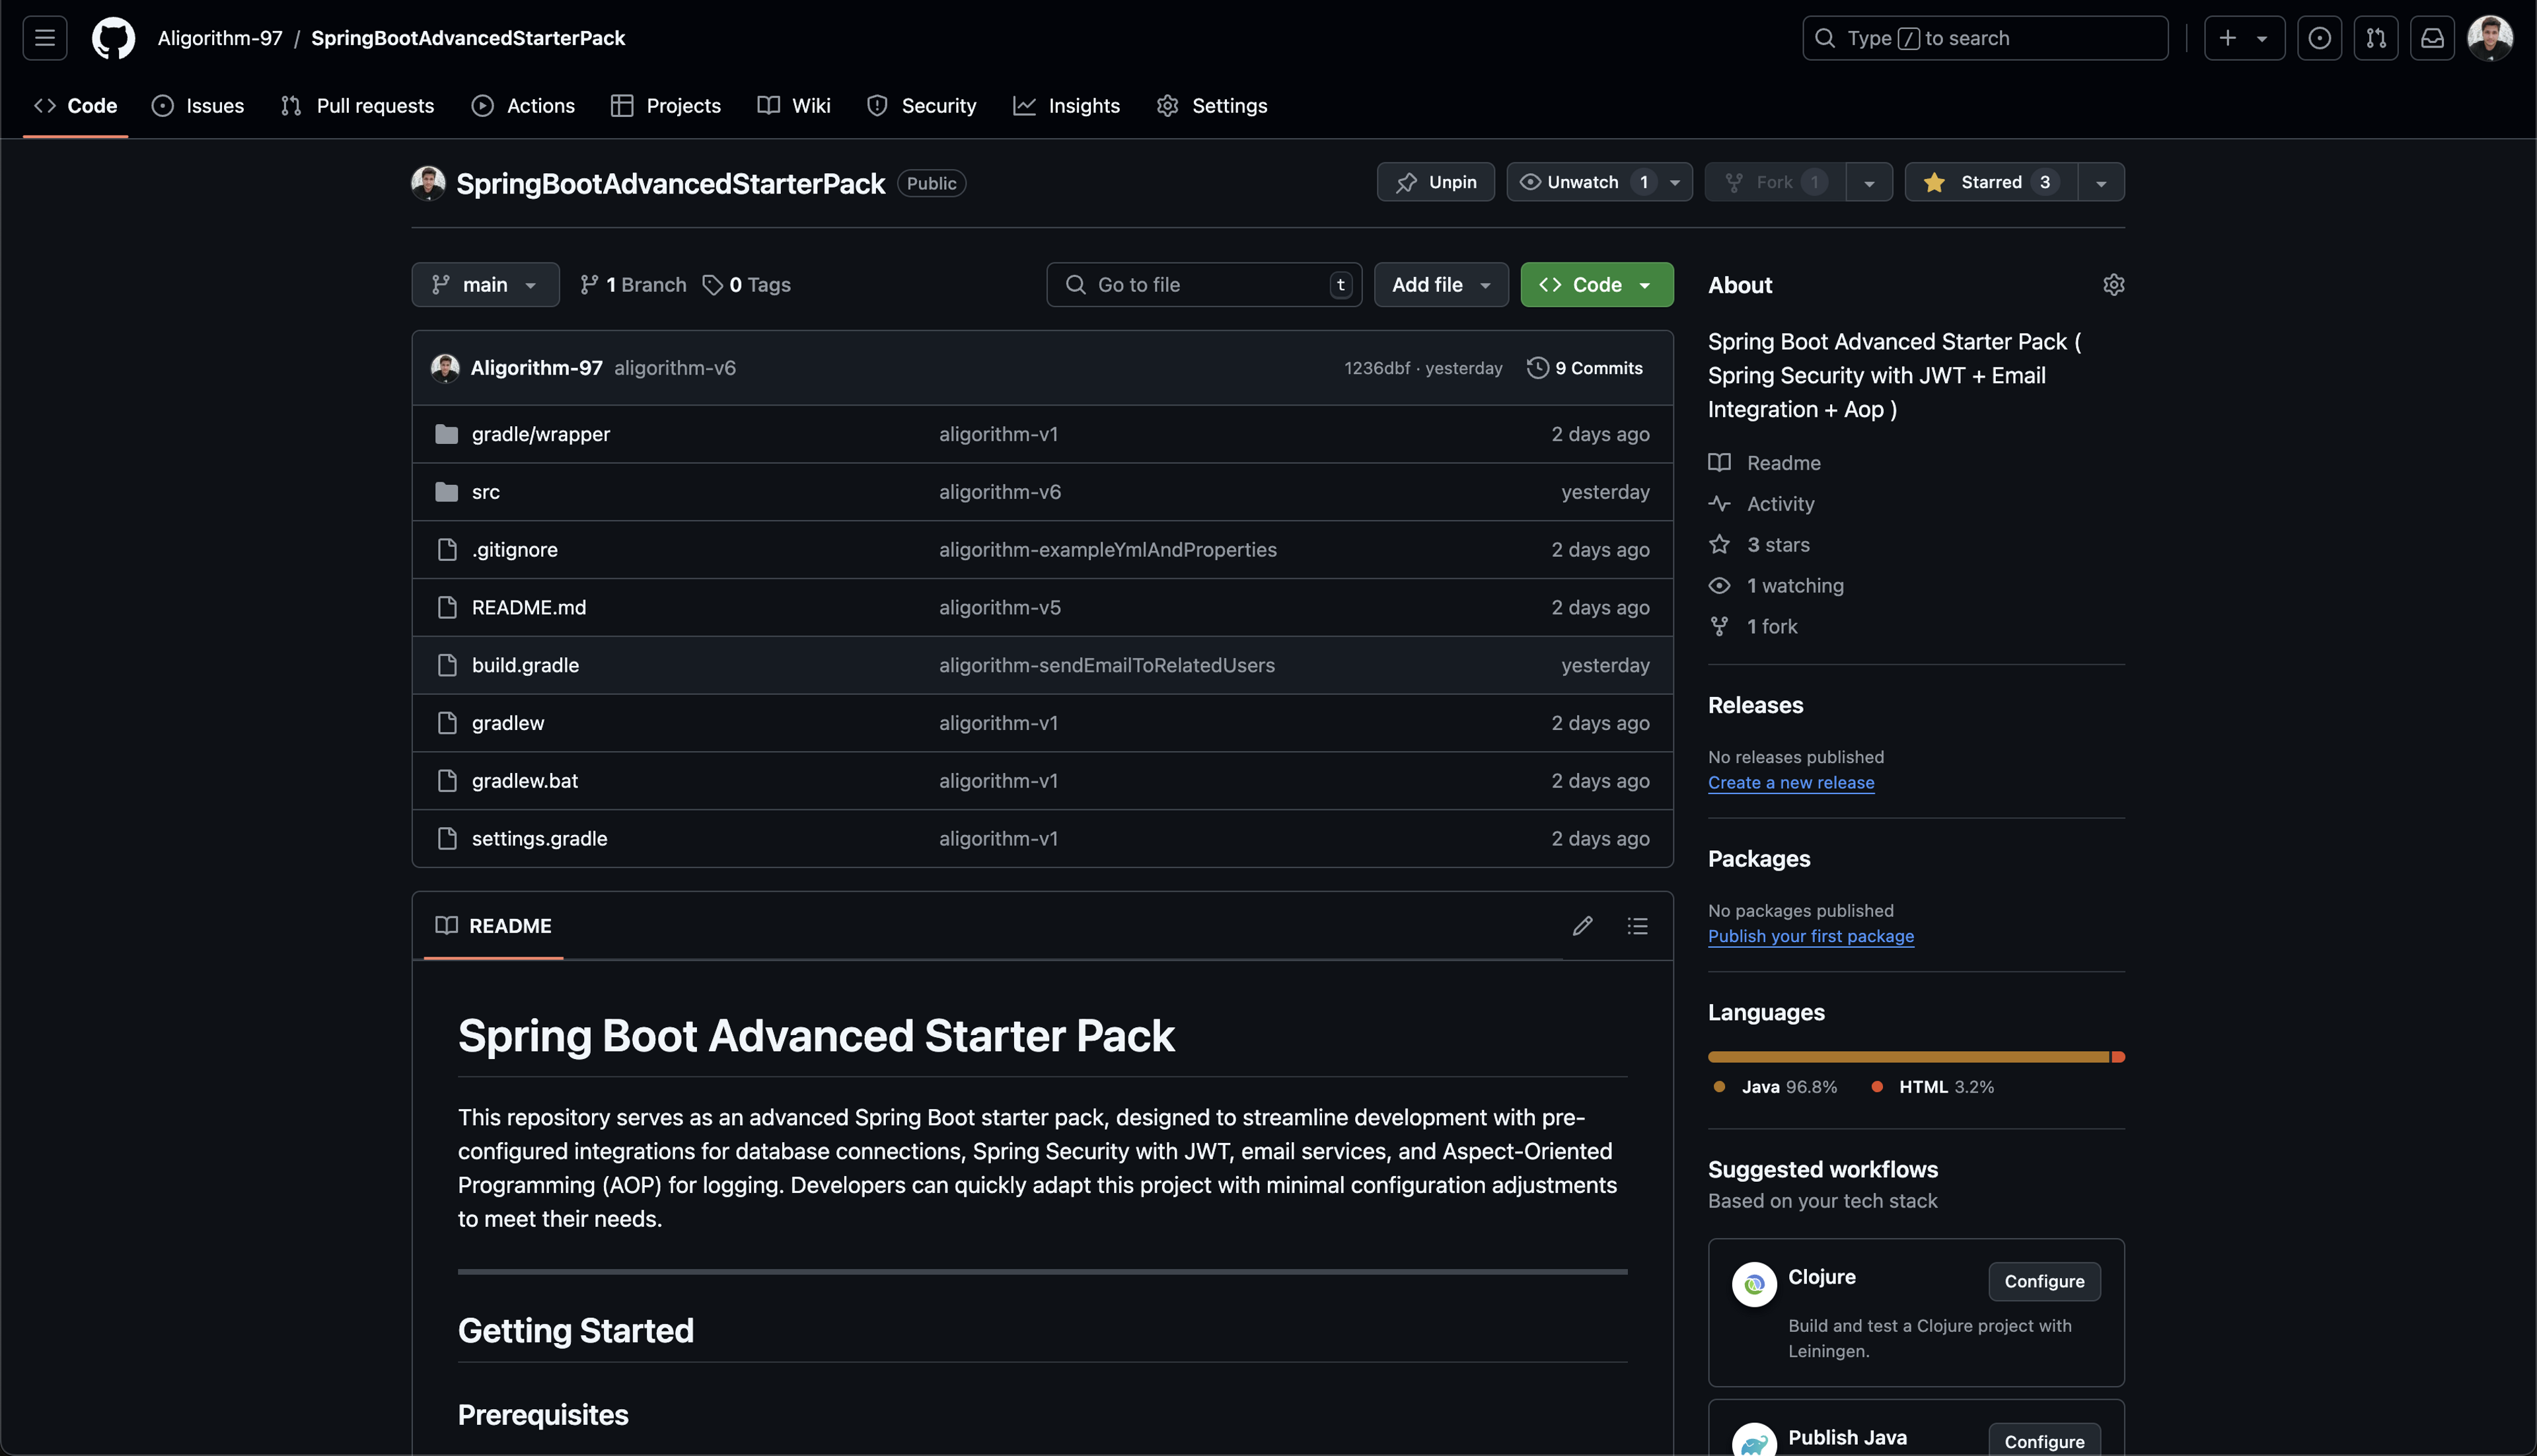The height and width of the screenshot is (1456, 2537).
Task: Click the src folder icon
Action: tap(447, 492)
